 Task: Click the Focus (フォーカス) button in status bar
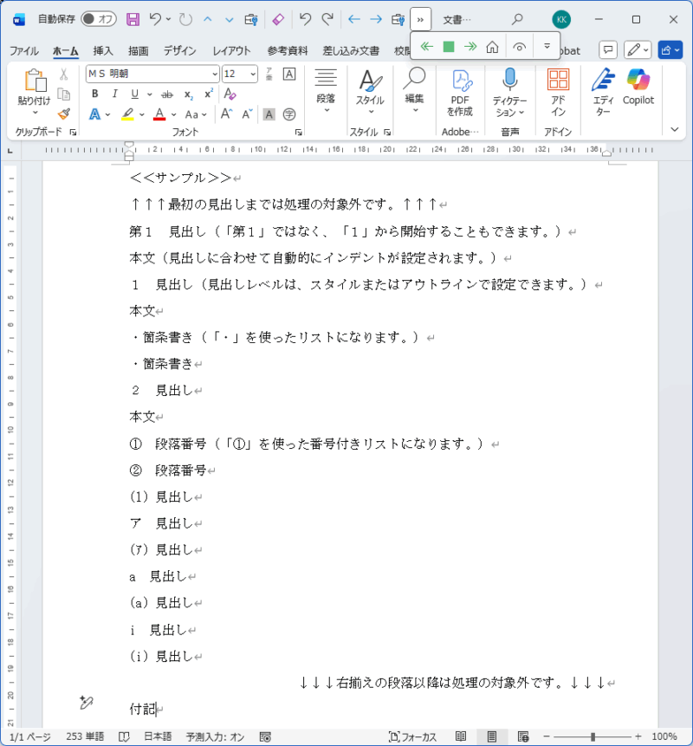pos(412,736)
